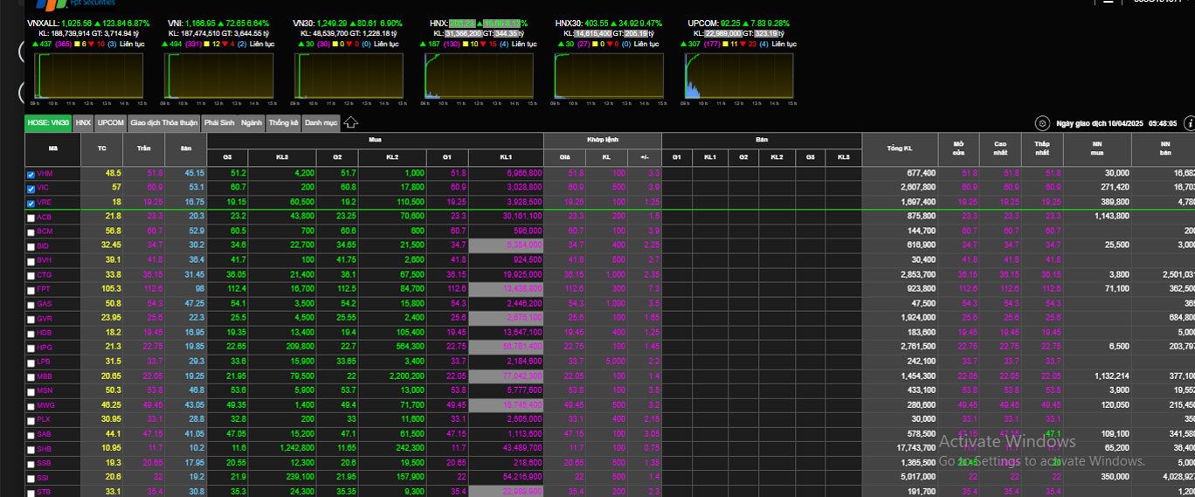The image size is (1195, 497).
Task: Tick the FPT stock checkbox
Action: tap(31, 289)
